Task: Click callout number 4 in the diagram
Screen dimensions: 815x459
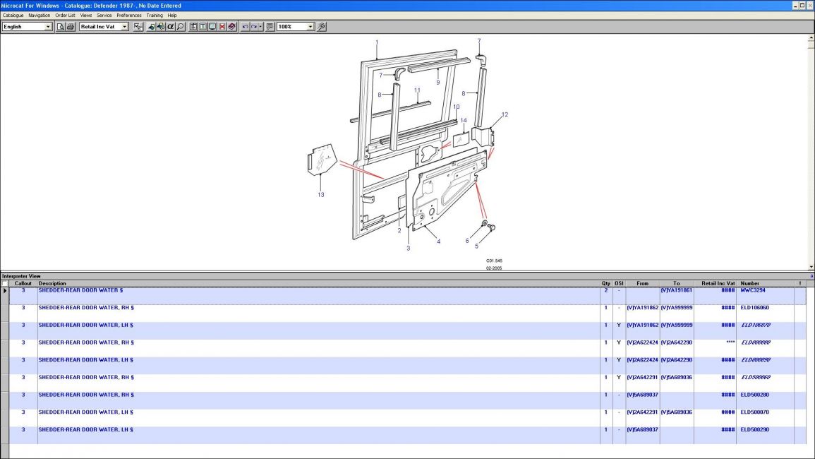Action: (438, 242)
